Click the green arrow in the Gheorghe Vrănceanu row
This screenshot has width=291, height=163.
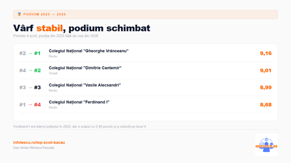pos(30,53)
